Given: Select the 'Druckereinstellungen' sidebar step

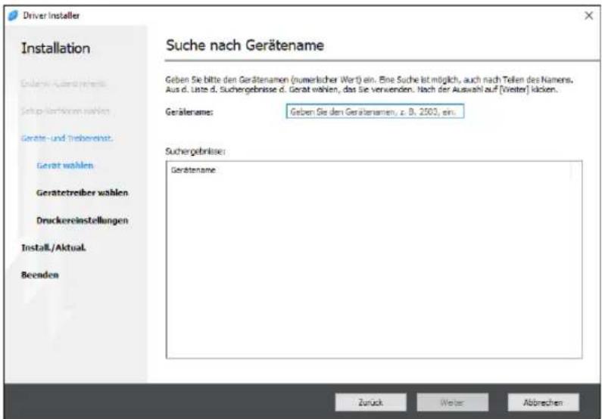Looking at the screenshot, I should 83,220.
